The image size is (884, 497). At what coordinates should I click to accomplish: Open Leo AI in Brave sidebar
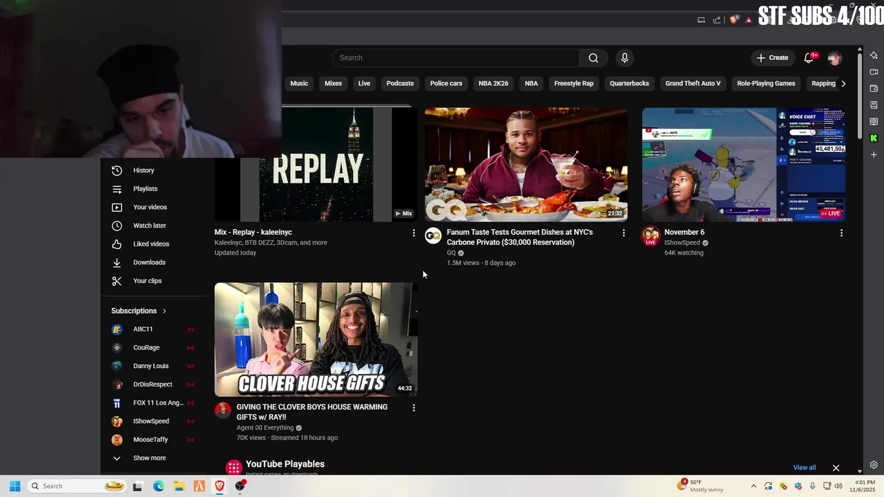click(x=874, y=55)
